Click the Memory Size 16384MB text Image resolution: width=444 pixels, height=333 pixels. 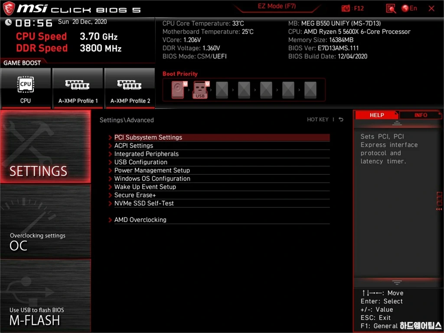click(x=321, y=40)
